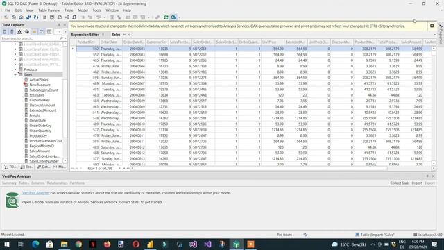Click the blue connect-to-model toolbar icon
Screen dimensions: 444x250
[x=28, y=17]
